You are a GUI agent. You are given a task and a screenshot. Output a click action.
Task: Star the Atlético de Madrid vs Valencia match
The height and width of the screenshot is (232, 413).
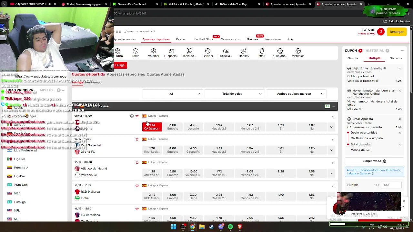[x=137, y=162]
